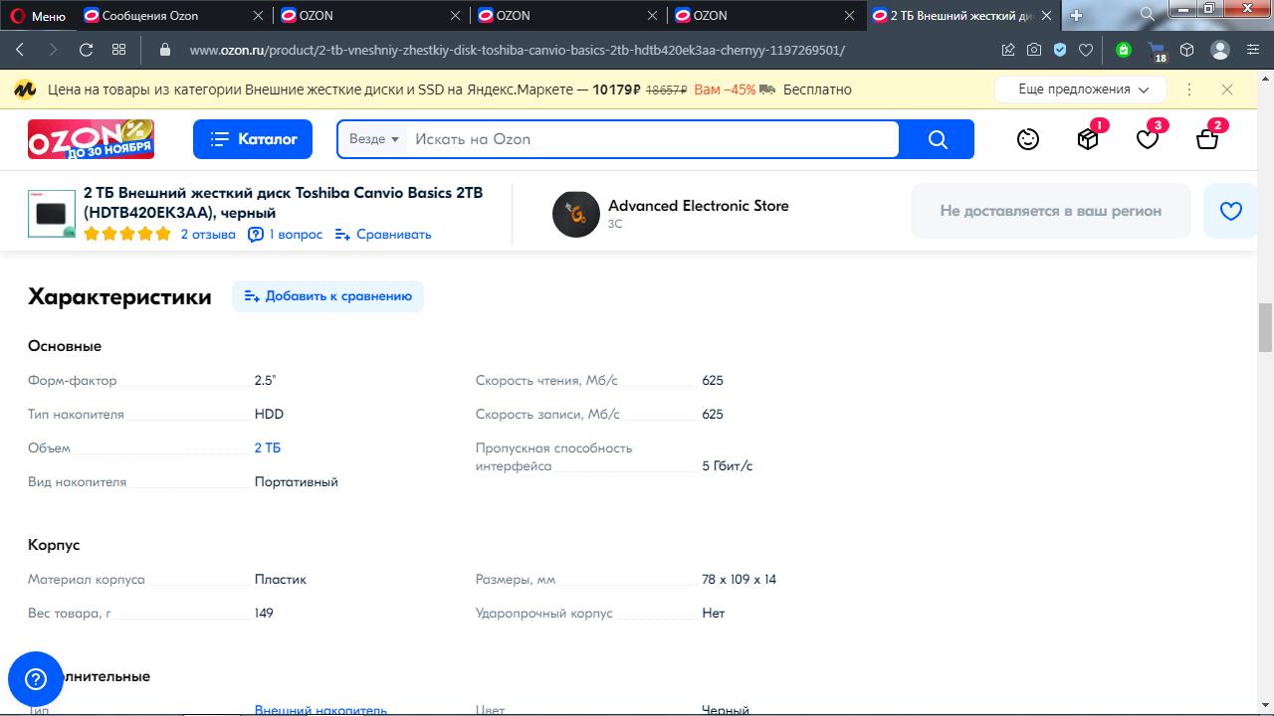Viewport: 1274px width, 716px height.
Task: Open the Advanced Electronic Store seller page
Action: pyautogui.click(x=699, y=206)
